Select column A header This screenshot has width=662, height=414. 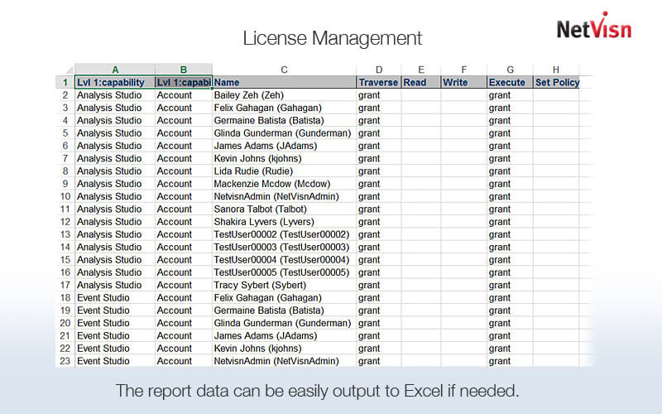tap(114, 70)
